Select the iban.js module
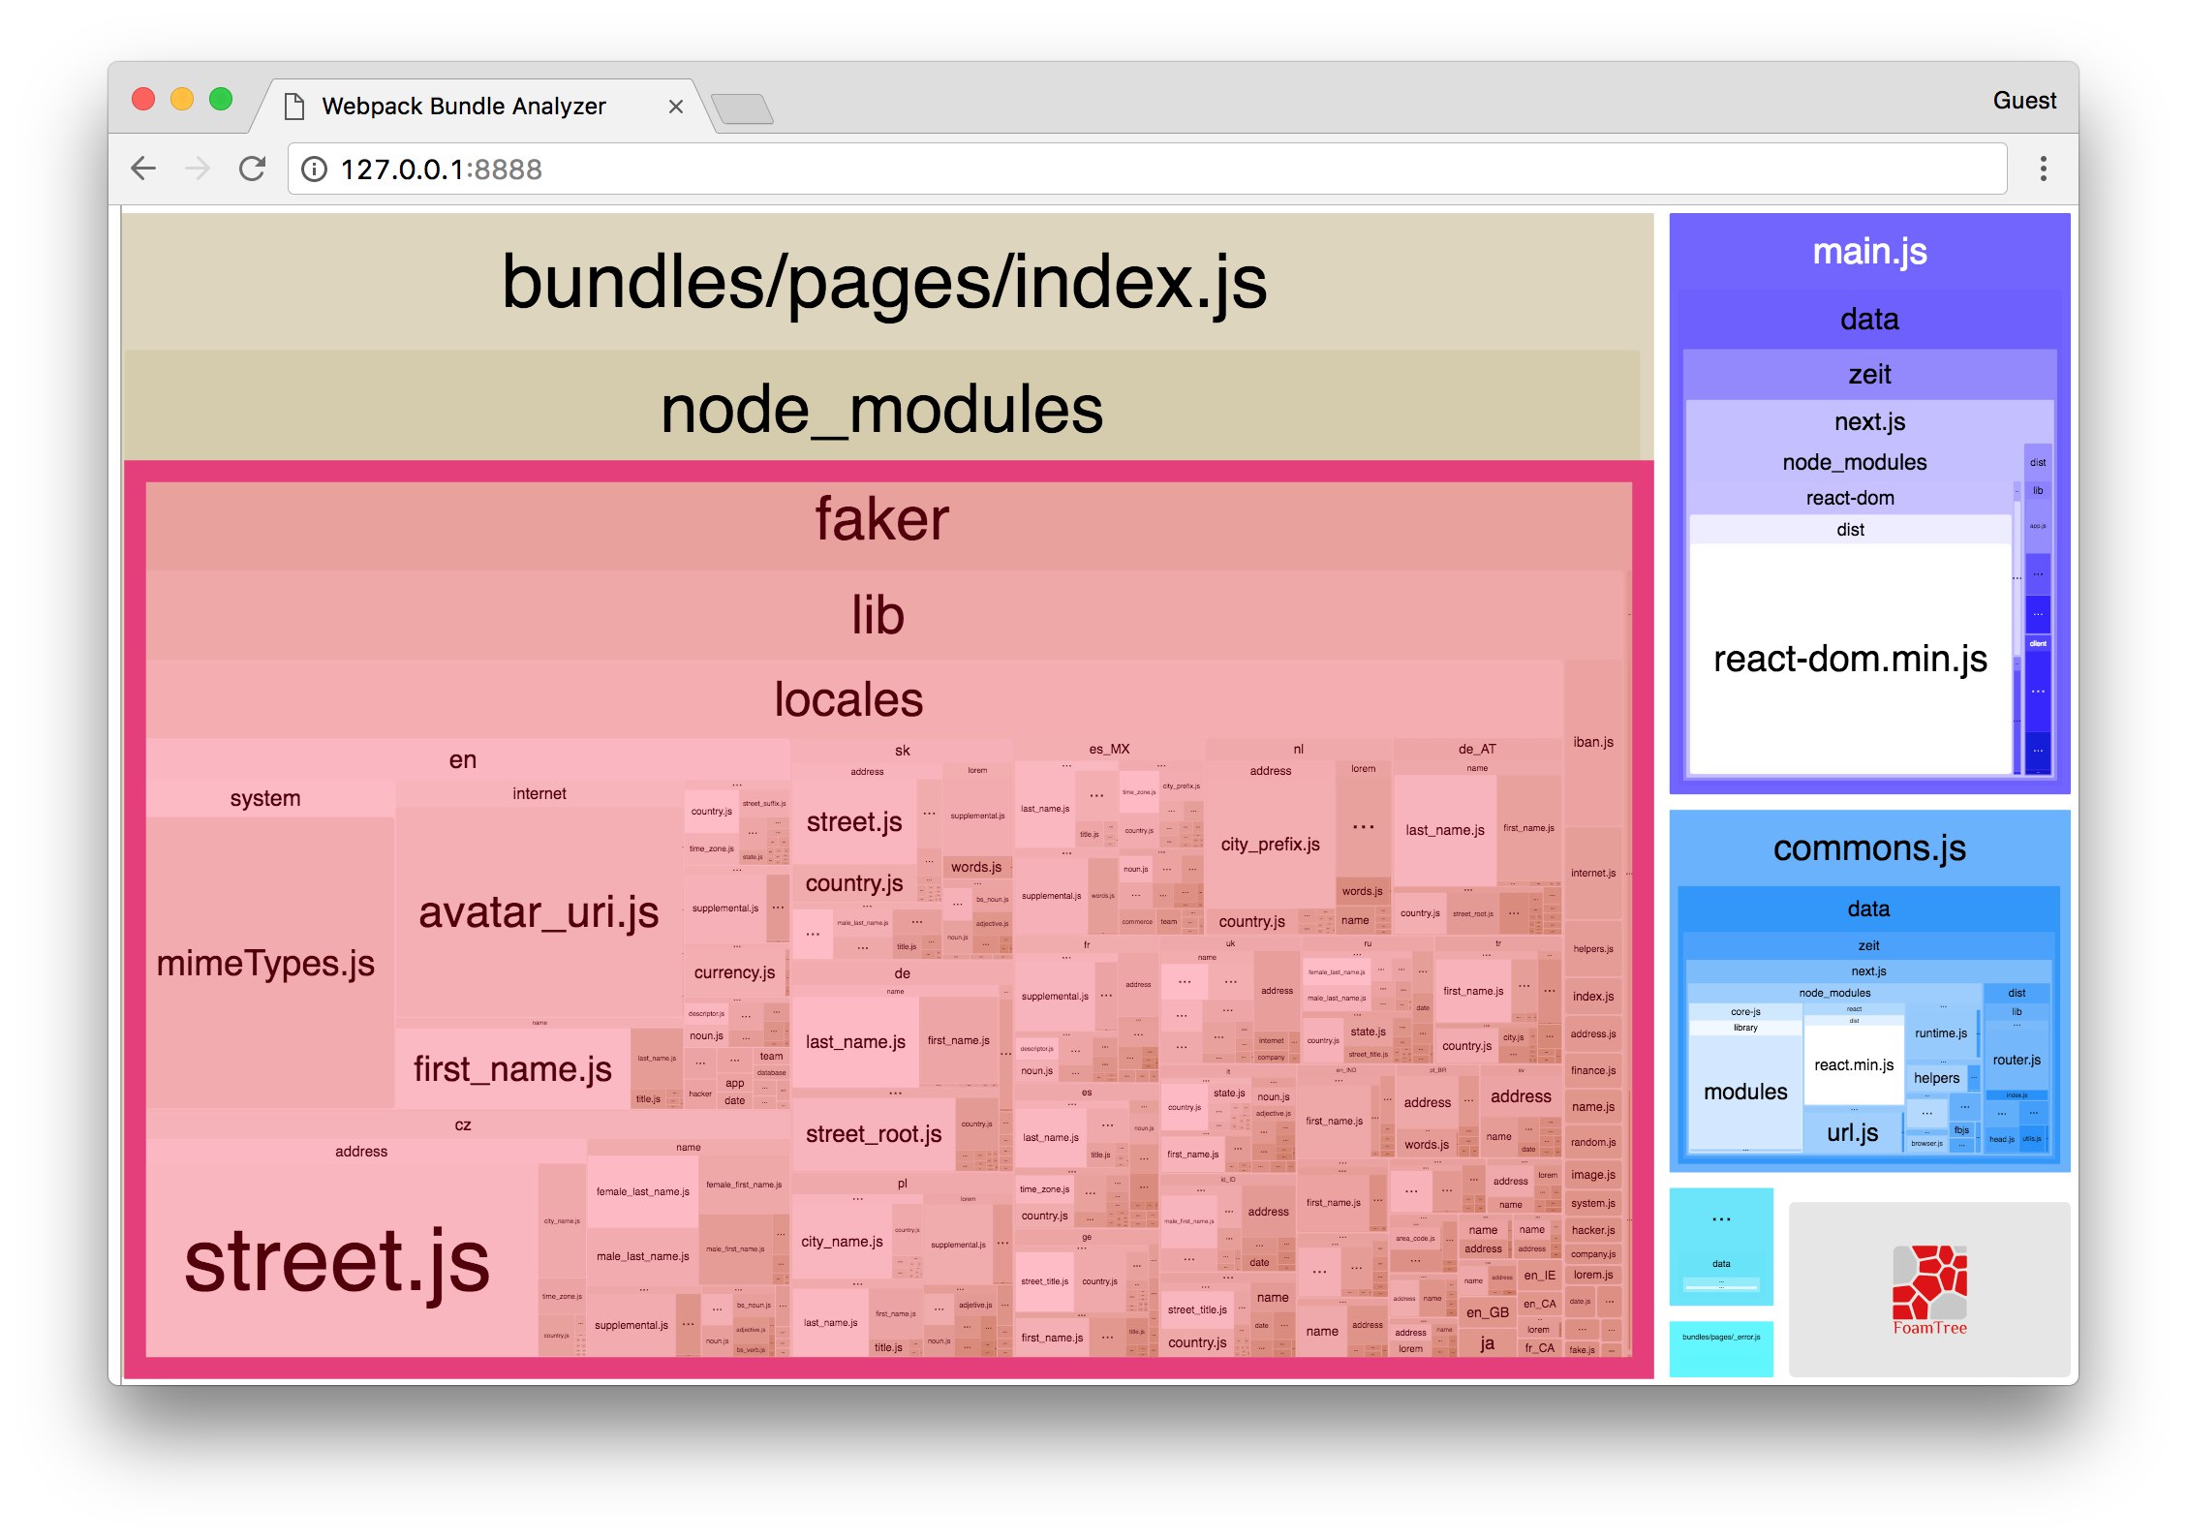Screen dimensions: 2187x1540 click(1593, 742)
